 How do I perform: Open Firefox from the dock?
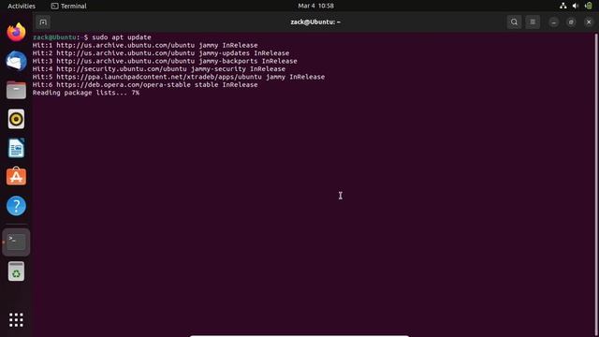click(16, 32)
